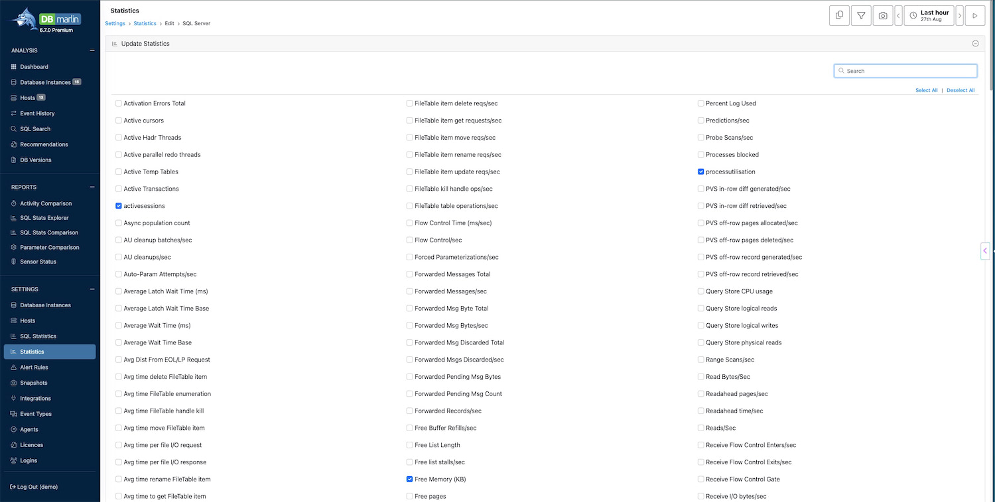Image resolution: width=995 pixels, height=502 pixels.
Task: Click the Event Types icon
Action: 14,414
